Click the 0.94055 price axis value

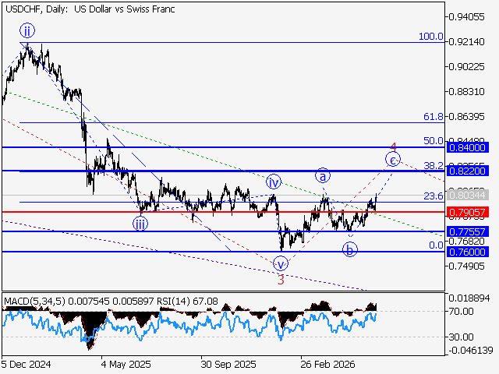(x=466, y=17)
